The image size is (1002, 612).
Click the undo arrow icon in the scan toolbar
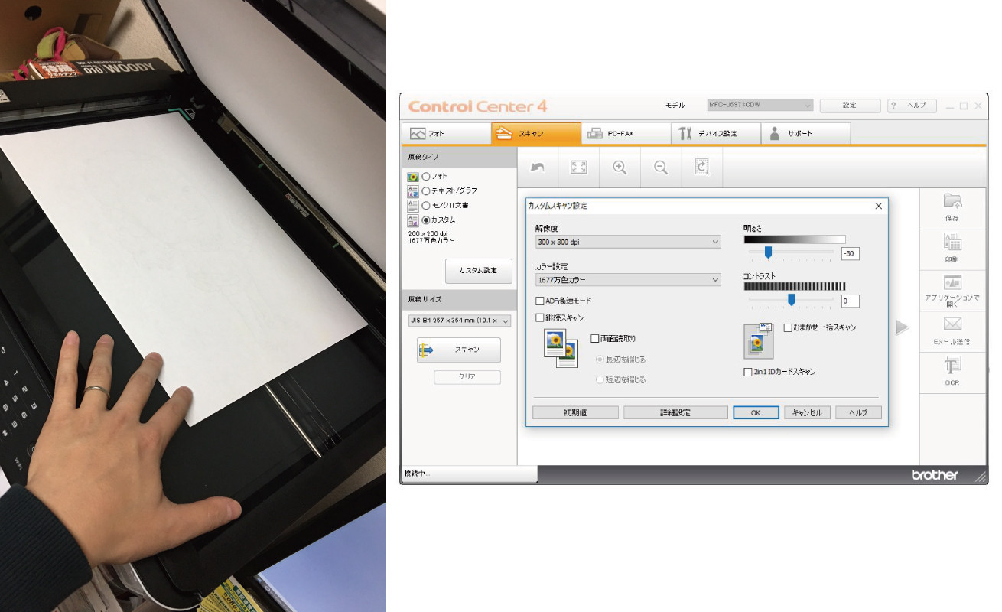click(x=538, y=168)
